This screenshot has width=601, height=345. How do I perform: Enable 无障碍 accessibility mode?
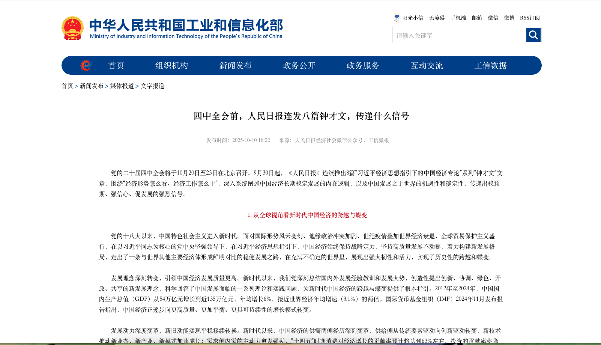[436, 18]
